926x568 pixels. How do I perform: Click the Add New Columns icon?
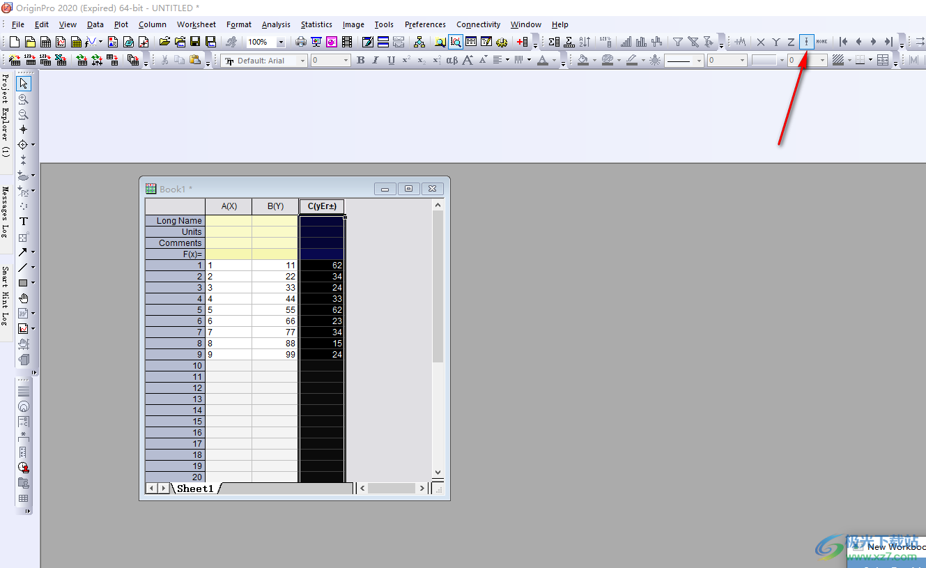(x=523, y=42)
